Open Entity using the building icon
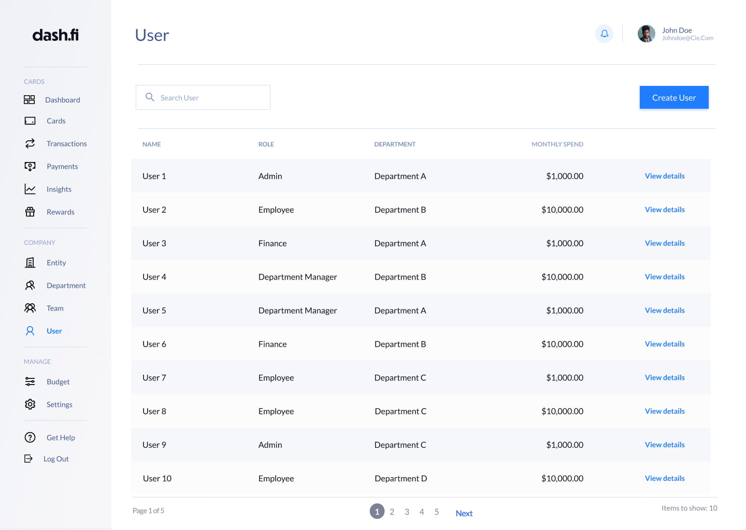Viewport: 746px width, 530px height. point(30,263)
